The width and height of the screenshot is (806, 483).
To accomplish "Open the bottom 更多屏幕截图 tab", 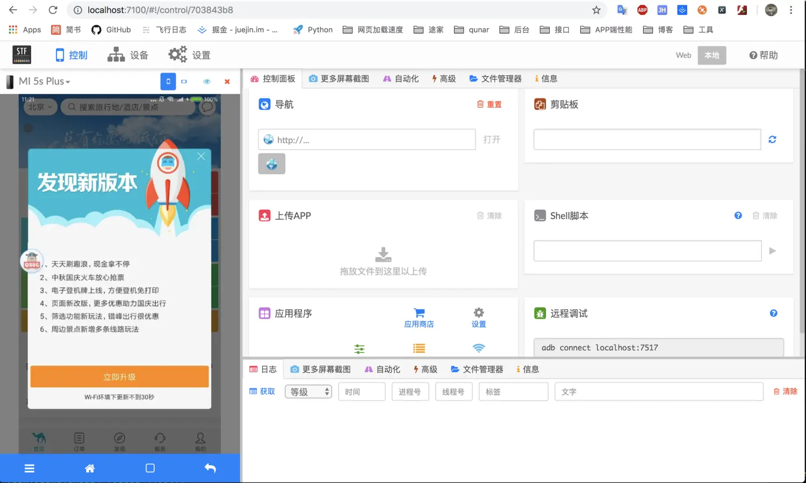I will pyautogui.click(x=321, y=370).
